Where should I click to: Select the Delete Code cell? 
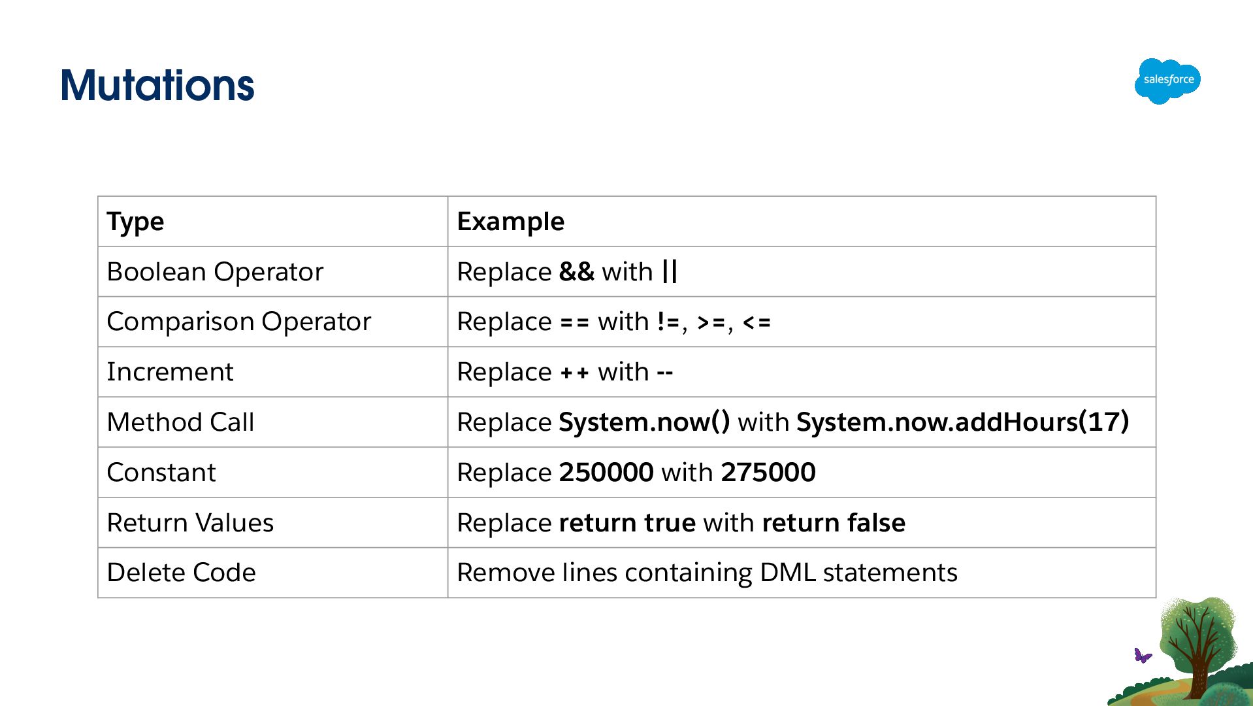click(181, 573)
